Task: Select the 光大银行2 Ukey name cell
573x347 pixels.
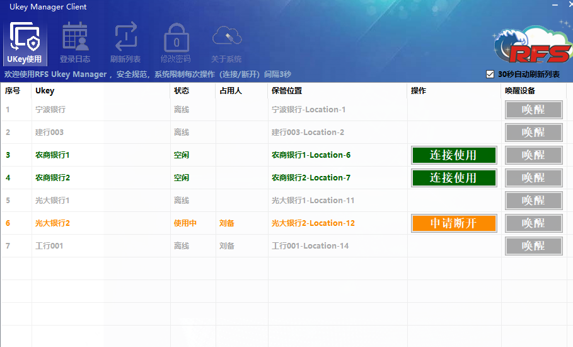Action: coord(101,223)
